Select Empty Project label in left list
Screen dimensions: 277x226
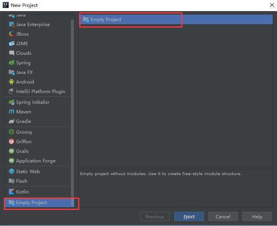point(31,203)
